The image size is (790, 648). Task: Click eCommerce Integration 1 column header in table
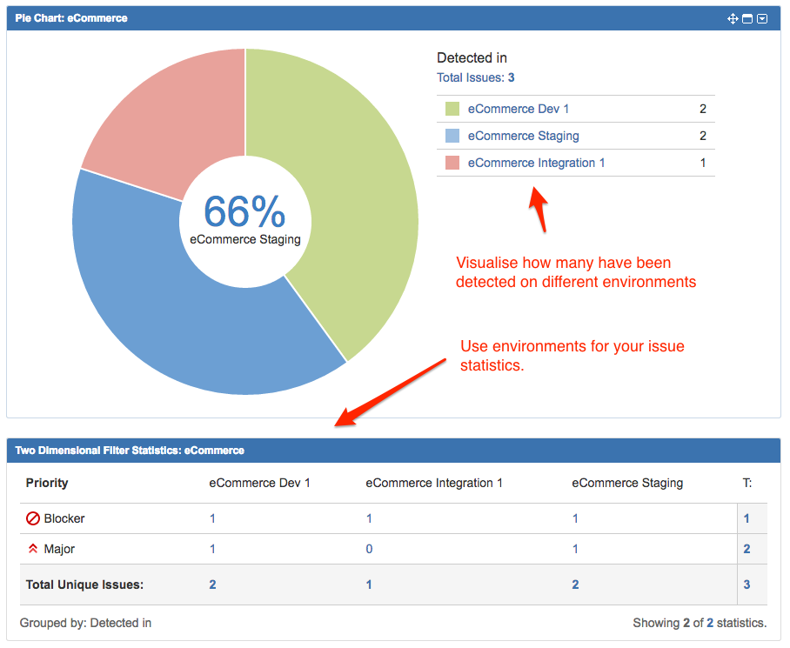(433, 483)
